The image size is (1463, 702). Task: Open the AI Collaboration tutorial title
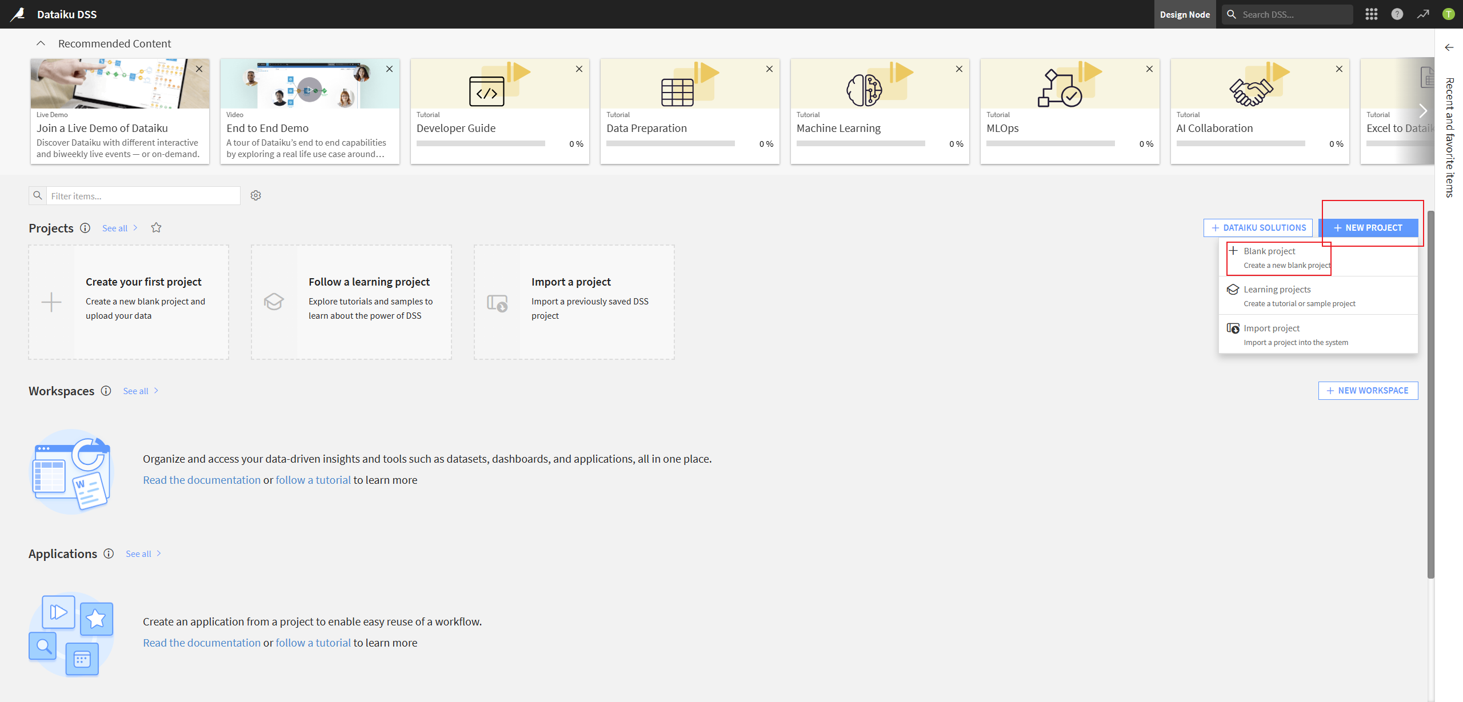(x=1214, y=129)
